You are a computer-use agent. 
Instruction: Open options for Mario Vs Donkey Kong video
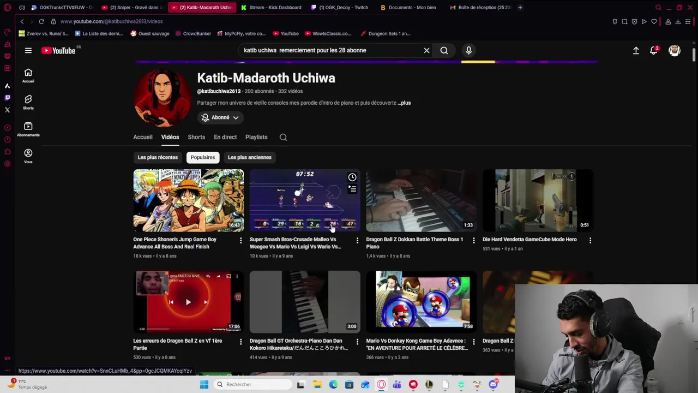coord(473,342)
